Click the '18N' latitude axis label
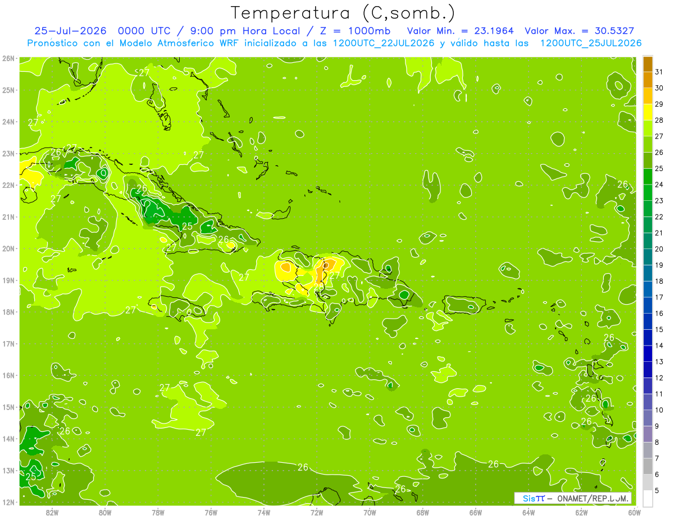 click(x=8, y=312)
